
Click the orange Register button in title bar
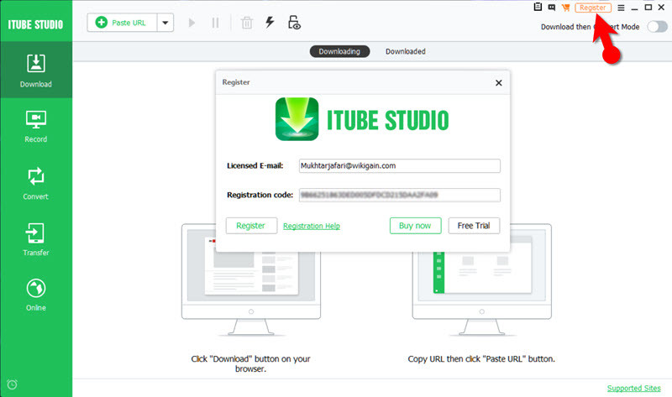[593, 8]
